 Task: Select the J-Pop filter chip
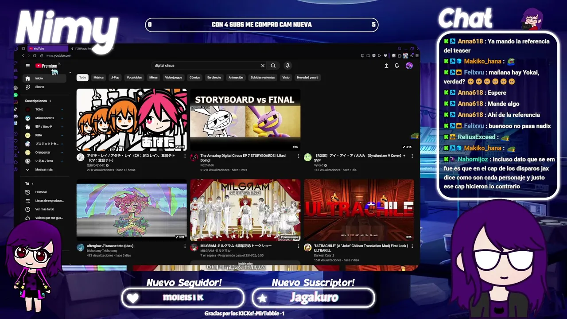tap(115, 78)
